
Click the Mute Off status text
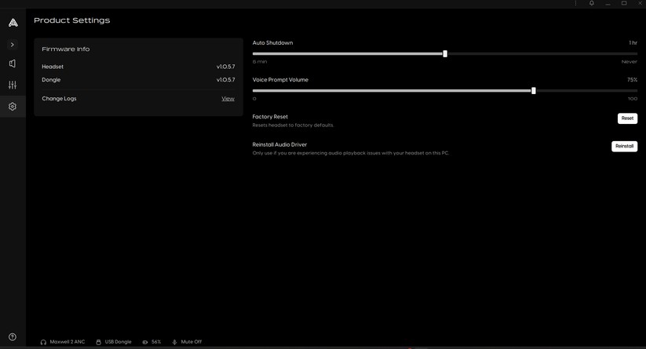click(192, 342)
